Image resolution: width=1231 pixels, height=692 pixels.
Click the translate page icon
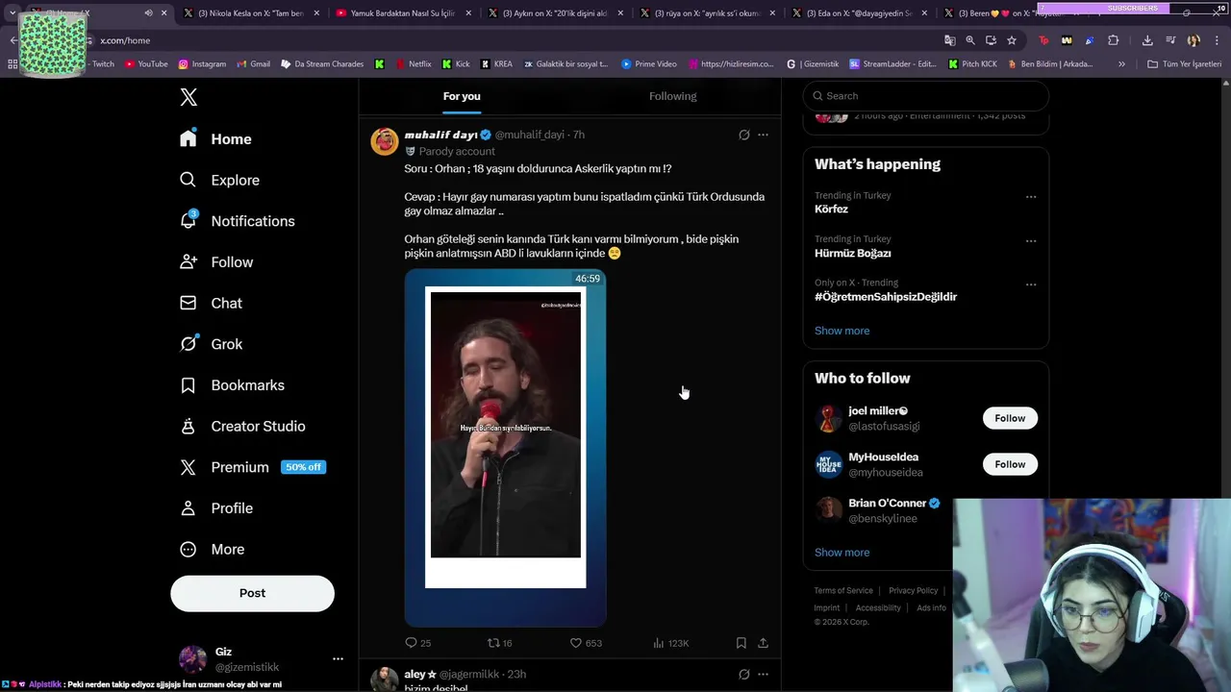950,40
